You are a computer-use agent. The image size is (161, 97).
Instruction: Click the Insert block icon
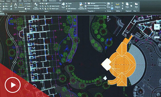click(63, 5)
